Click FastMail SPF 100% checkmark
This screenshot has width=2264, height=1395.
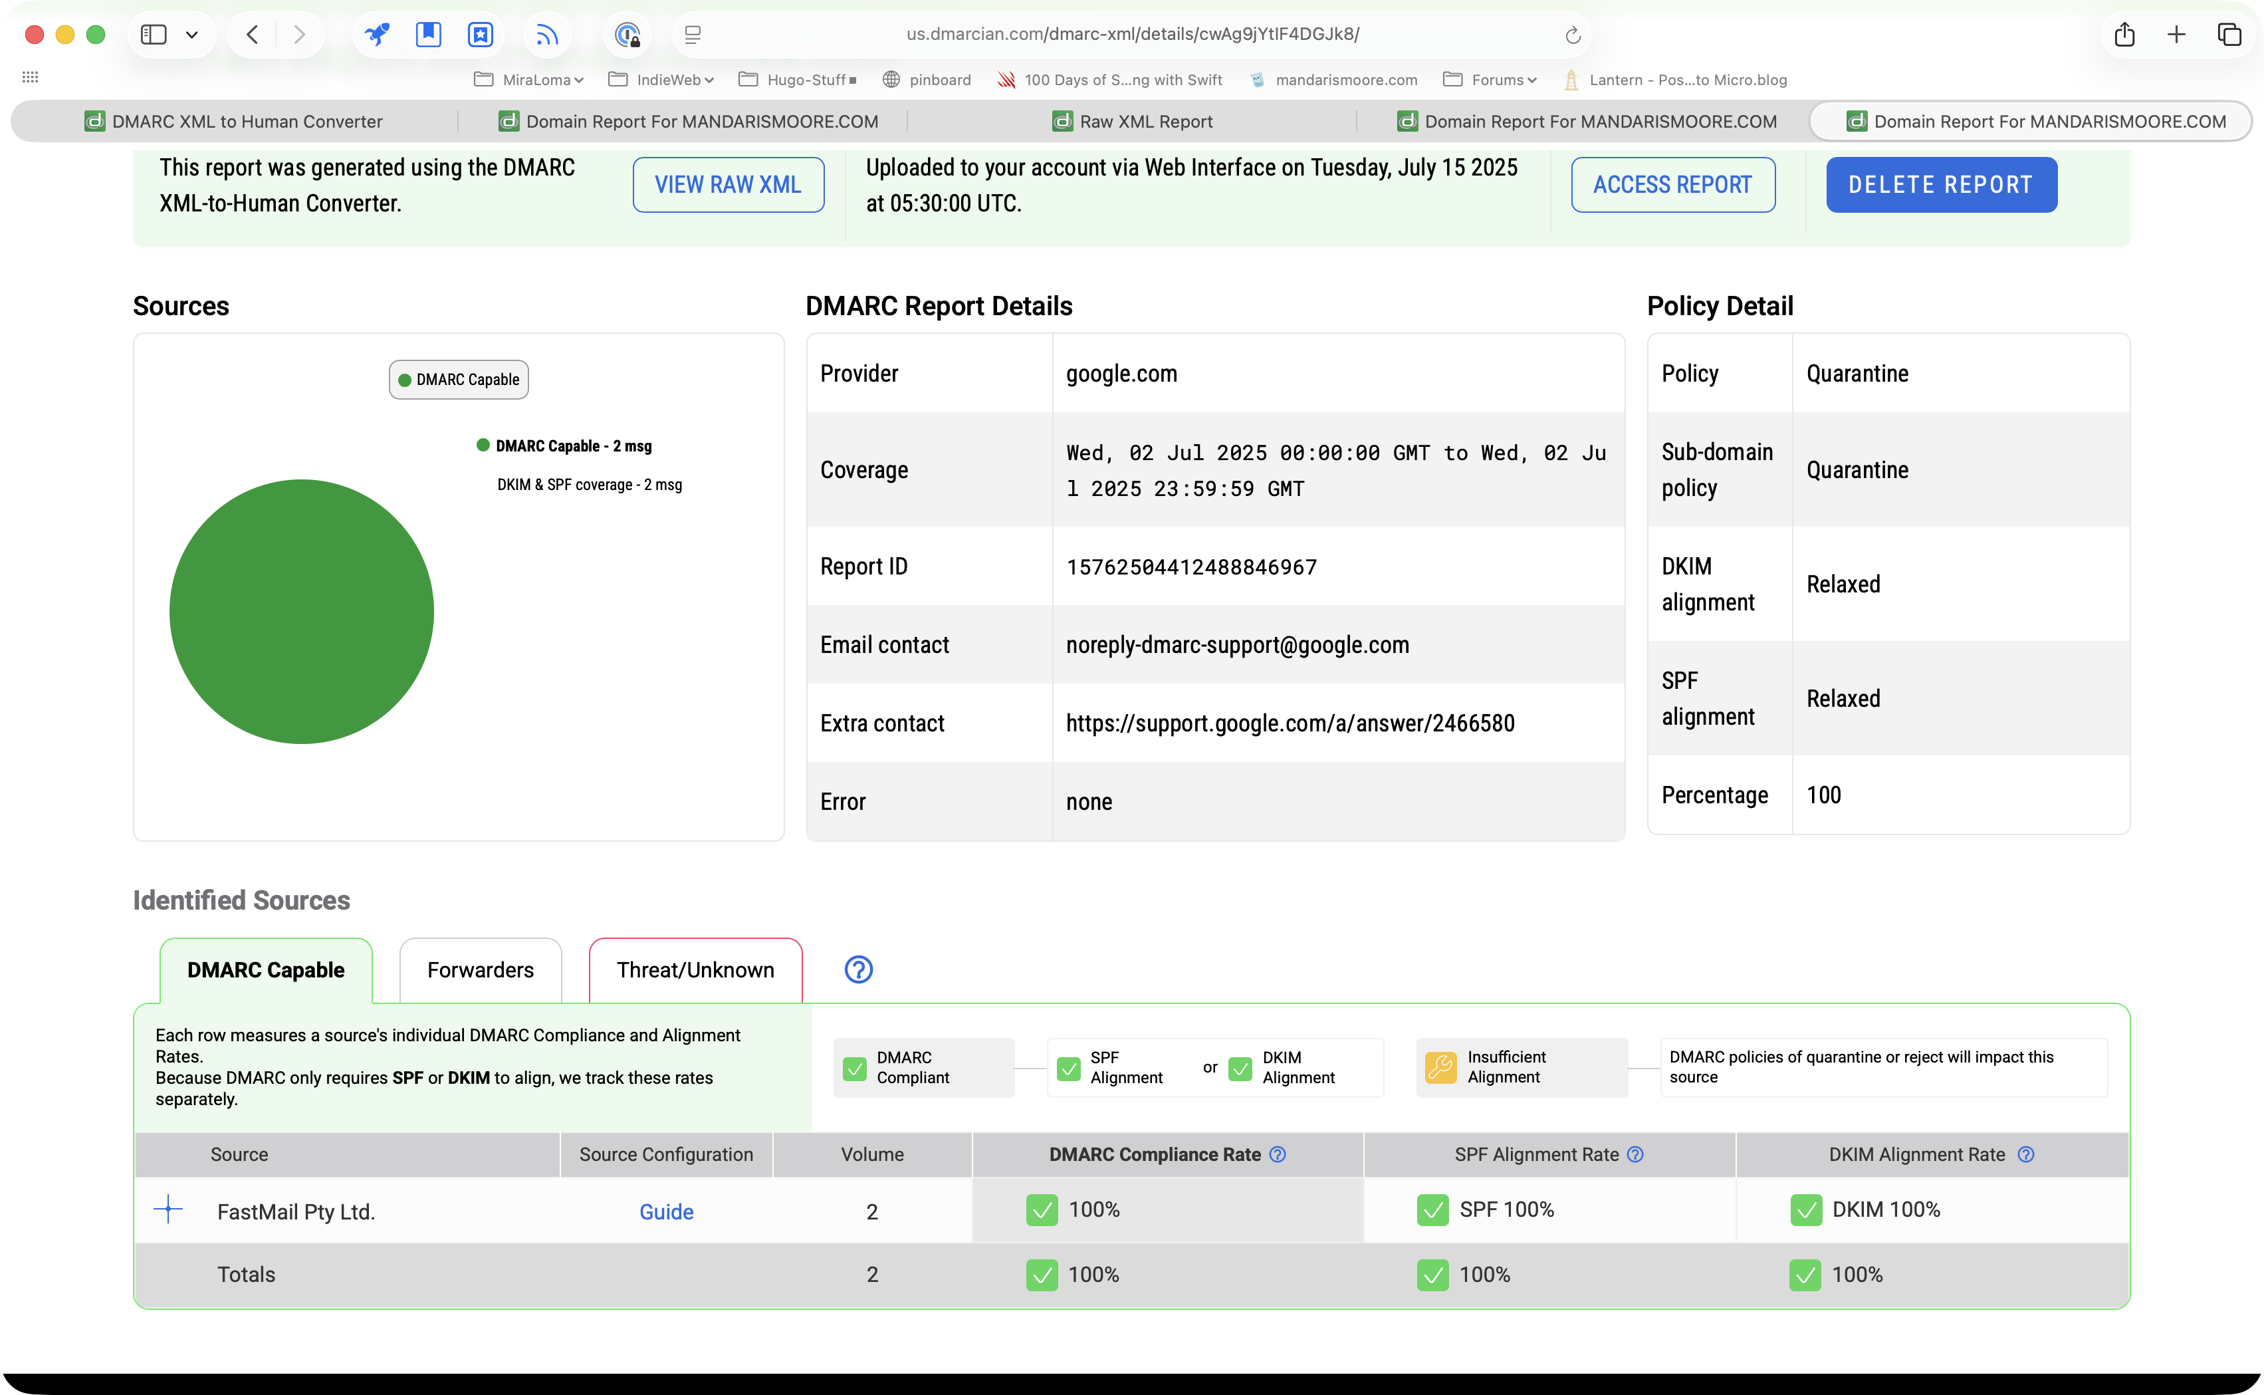click(1433, 1210)
